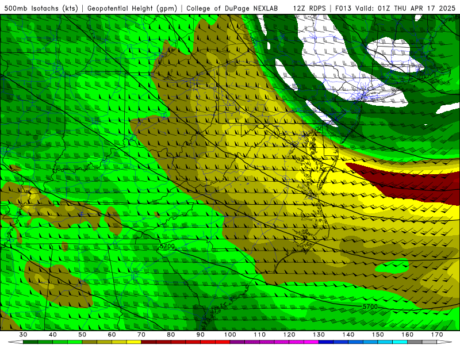Screen dimensions: 460x345
Task: Click the '150' value on the color scale
Action: pos(378,335)
